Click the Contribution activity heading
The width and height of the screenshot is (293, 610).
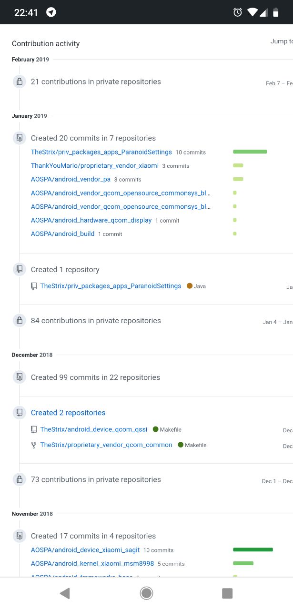46,43
